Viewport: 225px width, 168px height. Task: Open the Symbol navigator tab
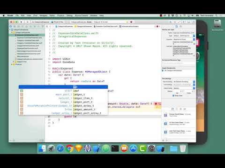pos(19,27)
